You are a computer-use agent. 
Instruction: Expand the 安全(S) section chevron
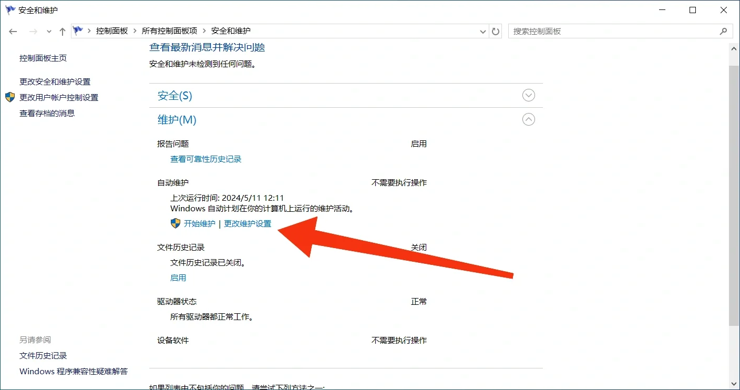[529, 95]
